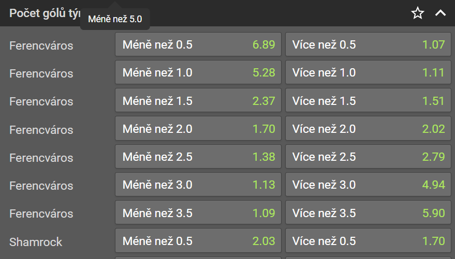Viewport: 455px width, 259px height.
Task: Bet Ferencváros Více než 3.0 odds 4.94
Action: coord(368,185)
